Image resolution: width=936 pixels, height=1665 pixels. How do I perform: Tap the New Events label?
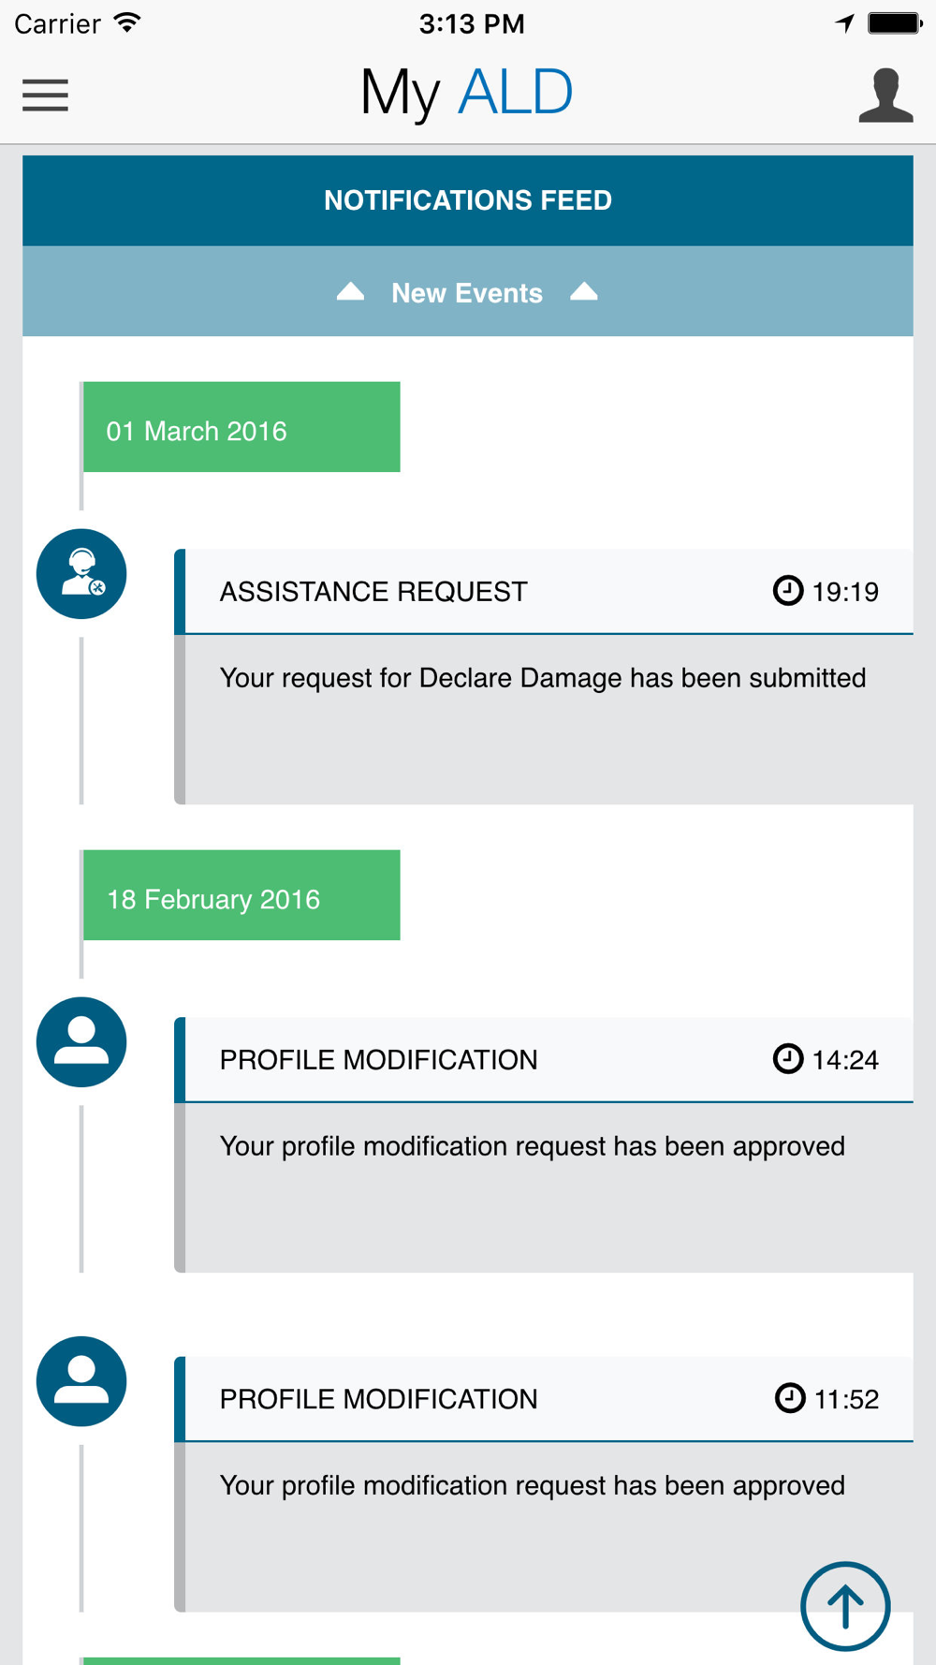467,293
